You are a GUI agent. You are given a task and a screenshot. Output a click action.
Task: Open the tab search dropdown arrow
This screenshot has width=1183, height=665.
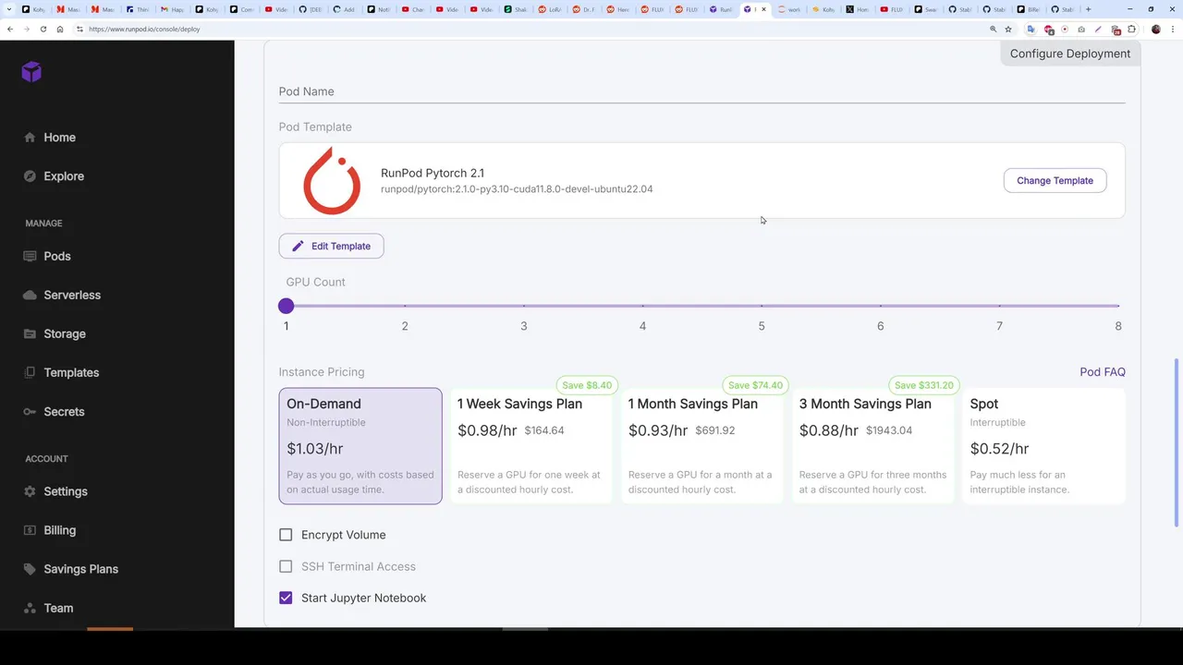tap(9, 9)
